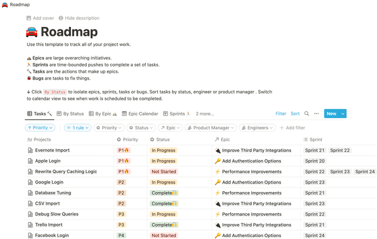Click the P1 priority tag for Evernote Import
377x239 pixels.
(124, 151)
